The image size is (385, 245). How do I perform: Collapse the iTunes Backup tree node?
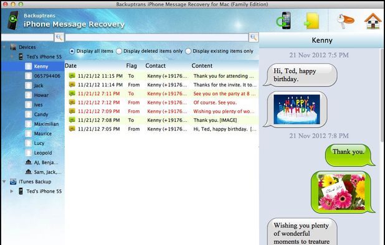pyautogui.click(x=4, y=182)
